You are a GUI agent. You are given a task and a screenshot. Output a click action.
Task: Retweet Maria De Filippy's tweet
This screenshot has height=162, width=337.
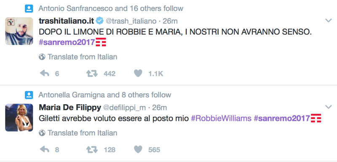[x=92, y=149]
